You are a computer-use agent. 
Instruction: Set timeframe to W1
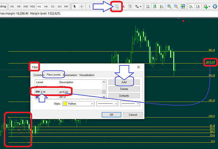60,6
